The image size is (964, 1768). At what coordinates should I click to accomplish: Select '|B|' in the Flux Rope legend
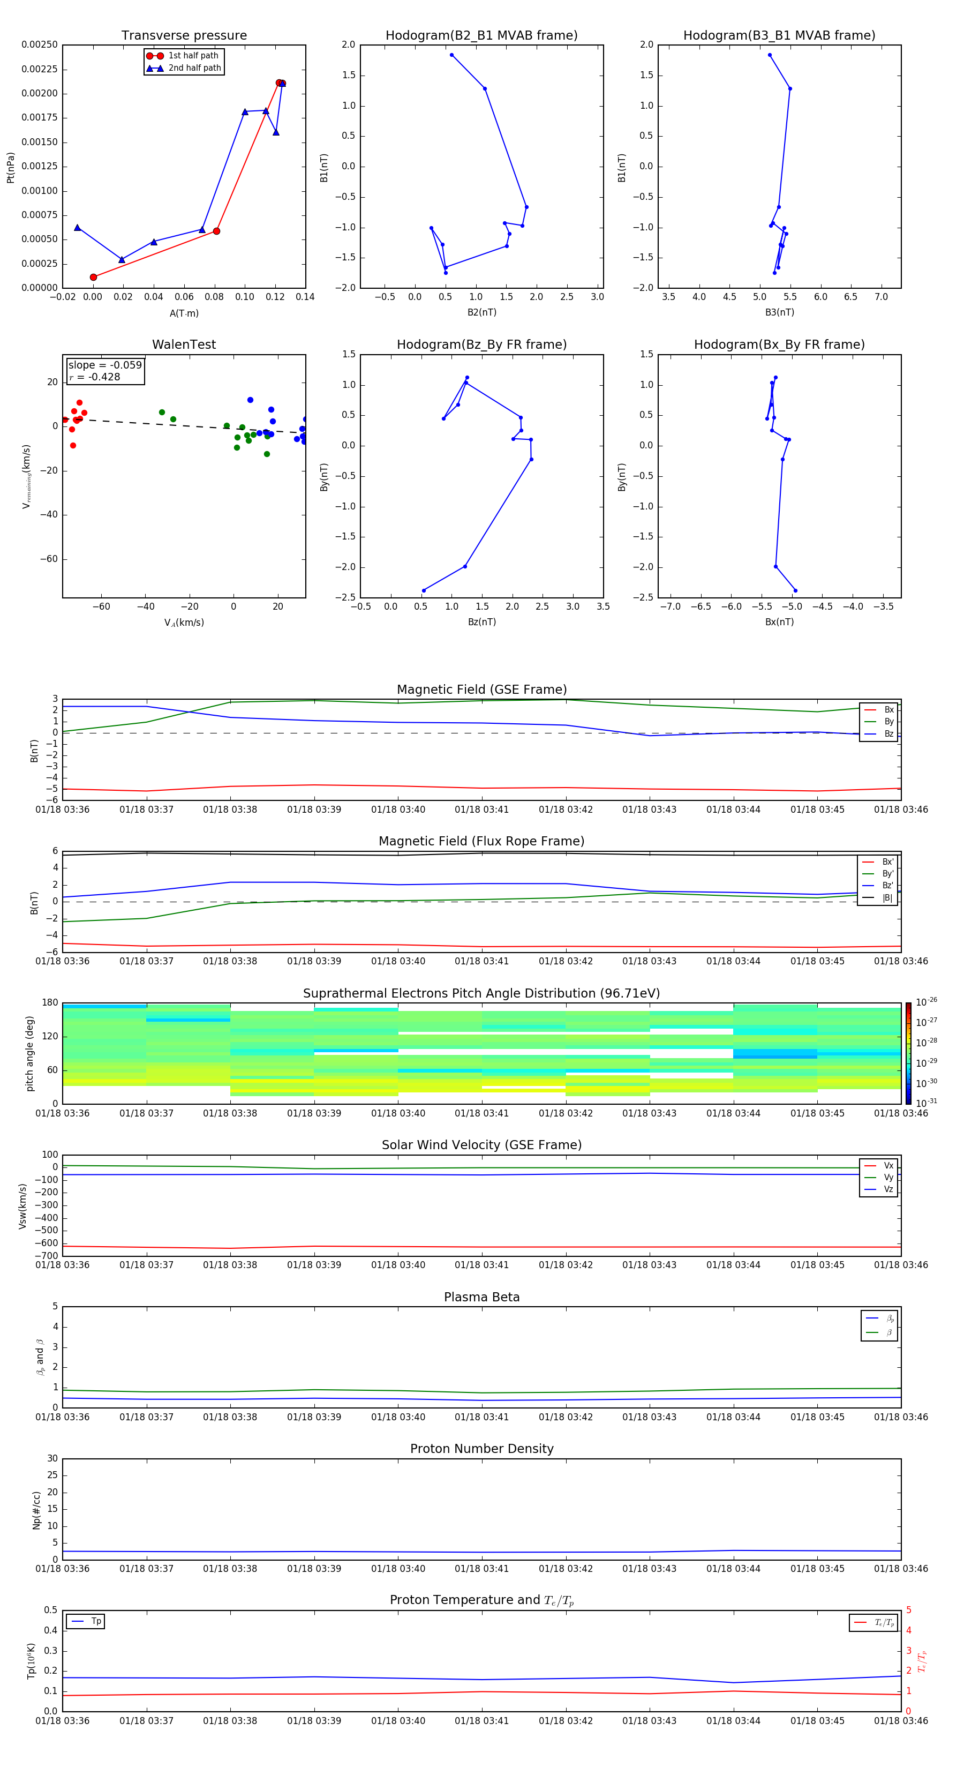878,898
